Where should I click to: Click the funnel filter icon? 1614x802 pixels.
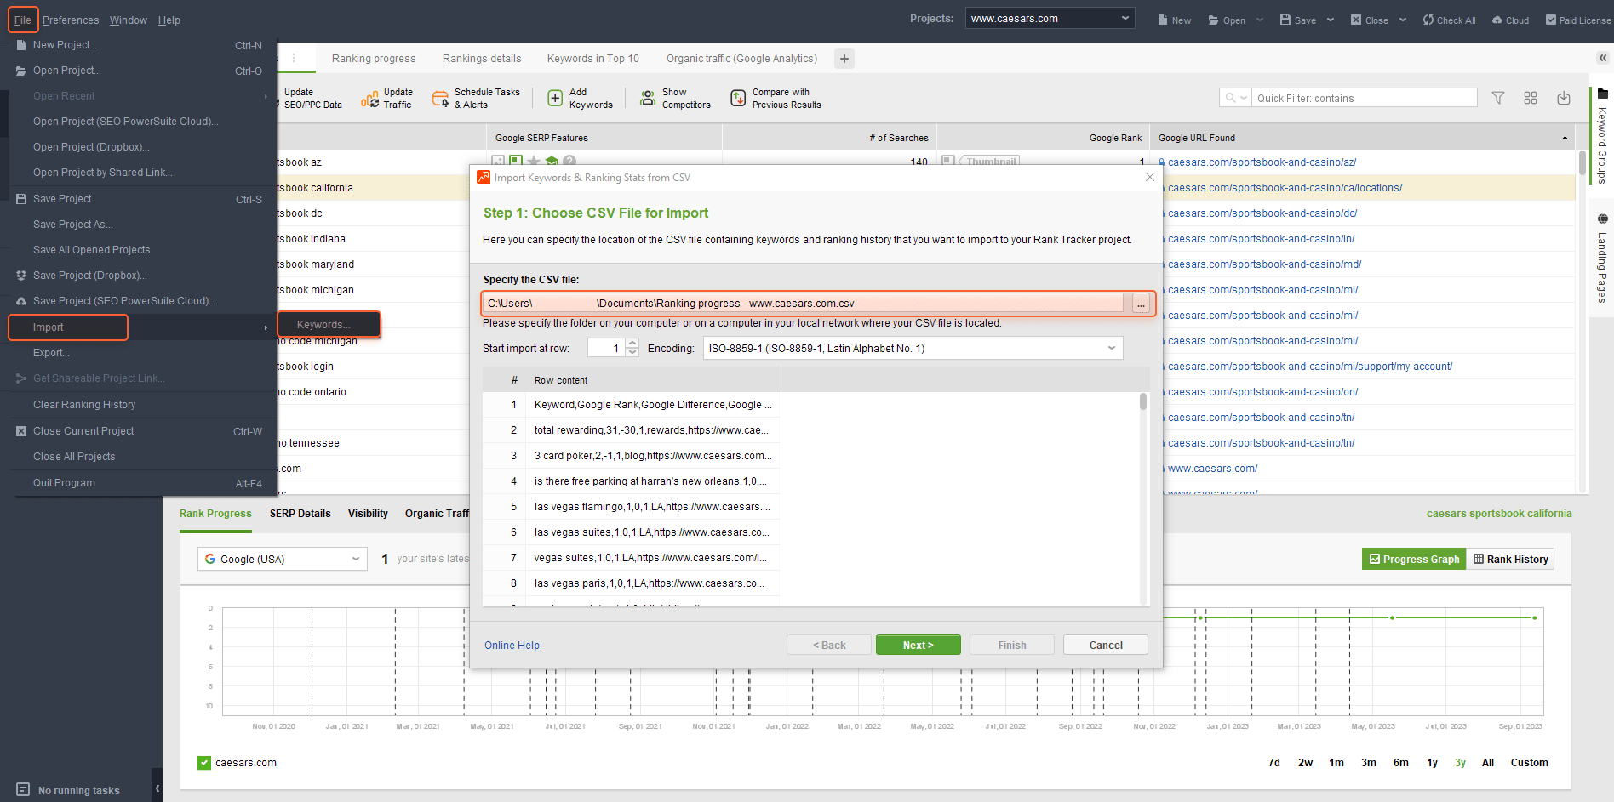[1498, 98]
